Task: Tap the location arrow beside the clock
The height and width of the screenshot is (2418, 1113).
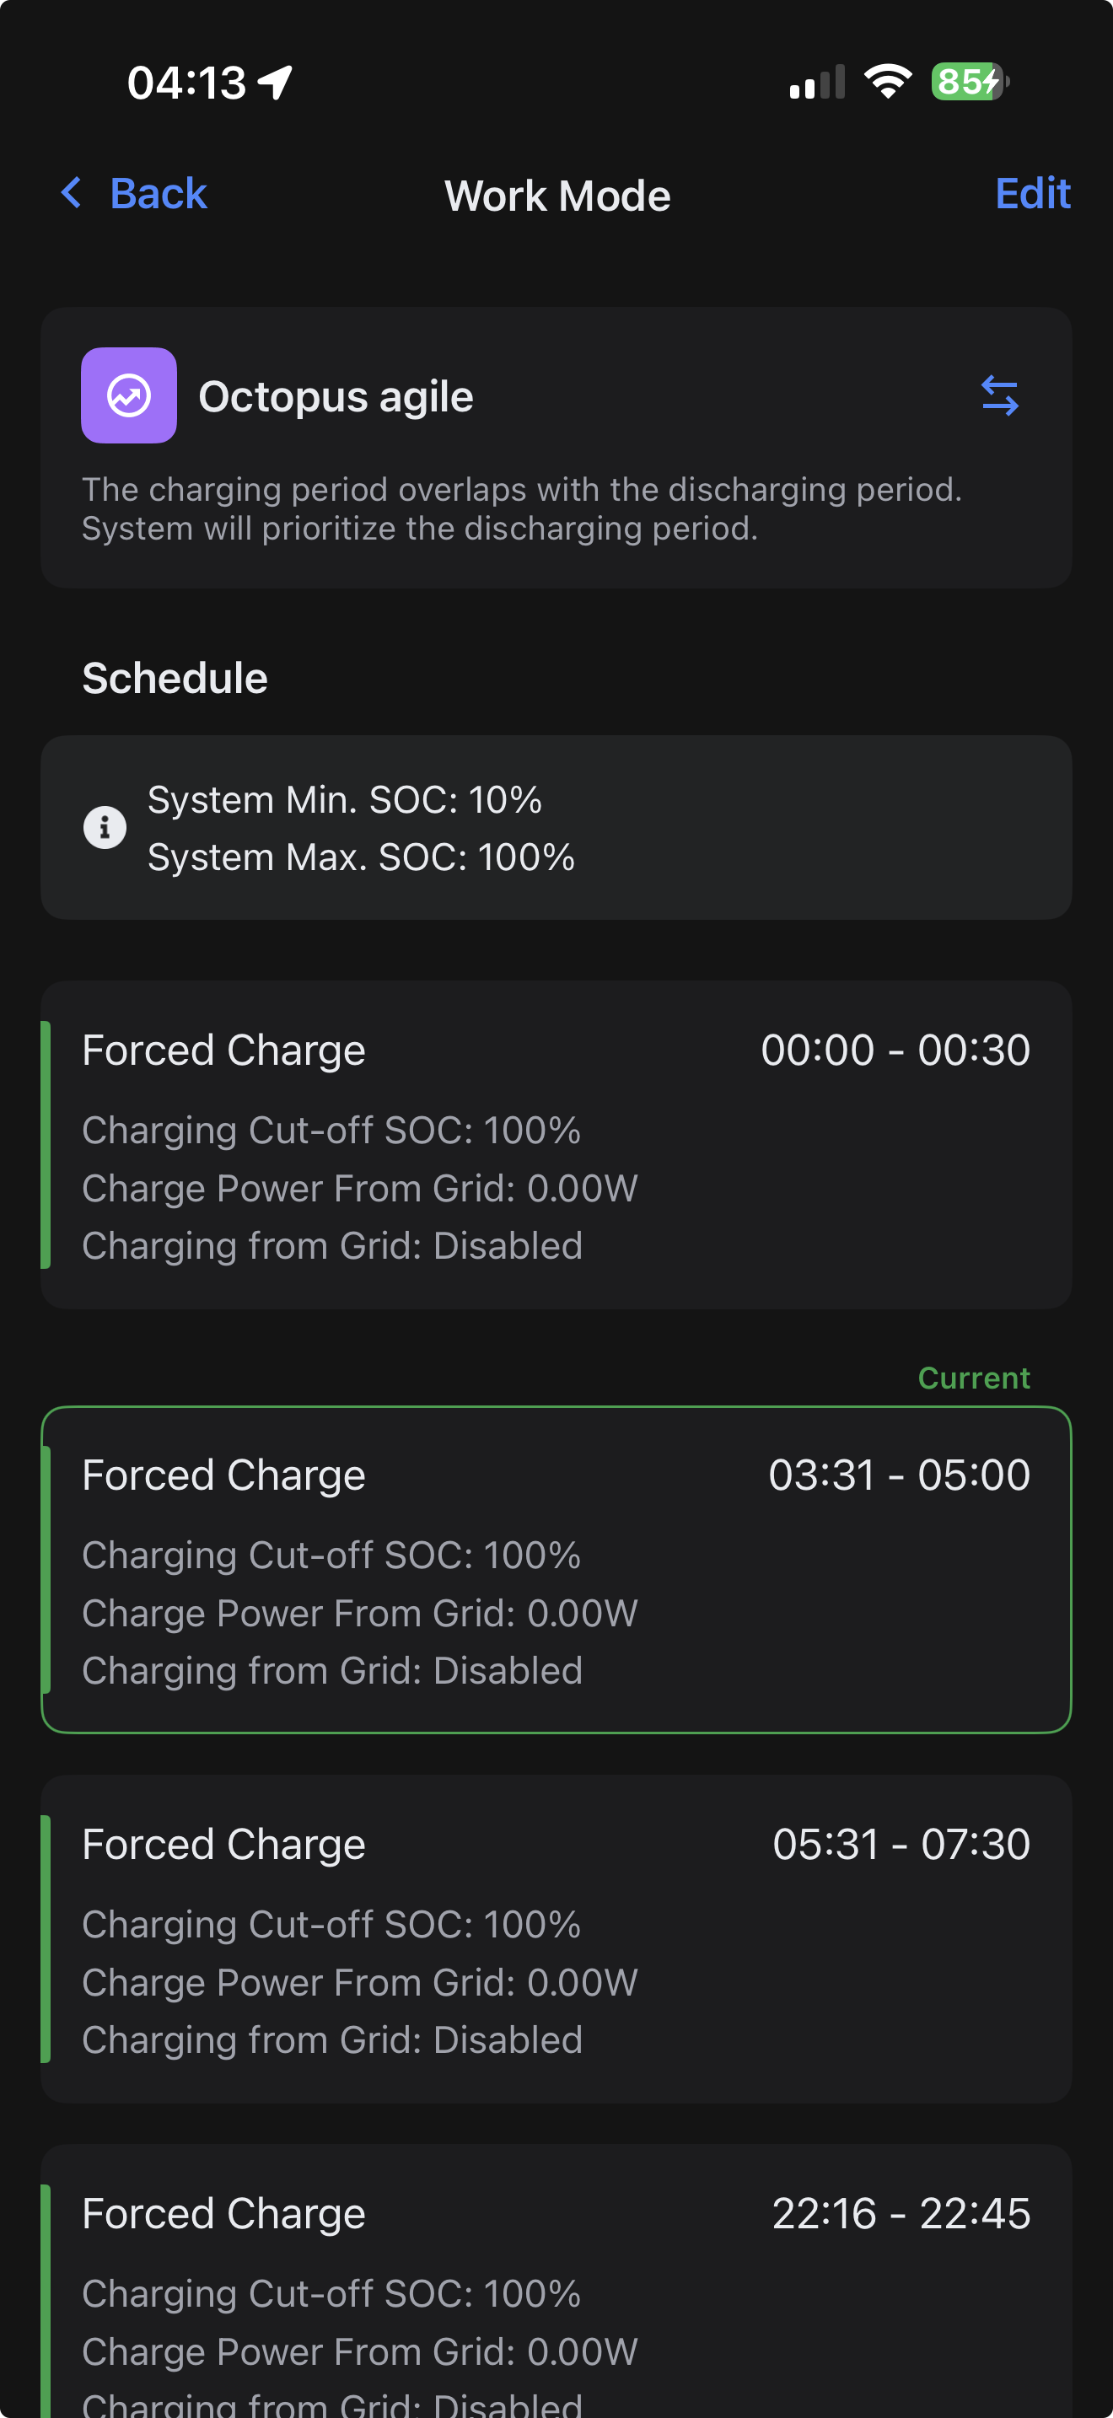Action: (x=276, y=83)
